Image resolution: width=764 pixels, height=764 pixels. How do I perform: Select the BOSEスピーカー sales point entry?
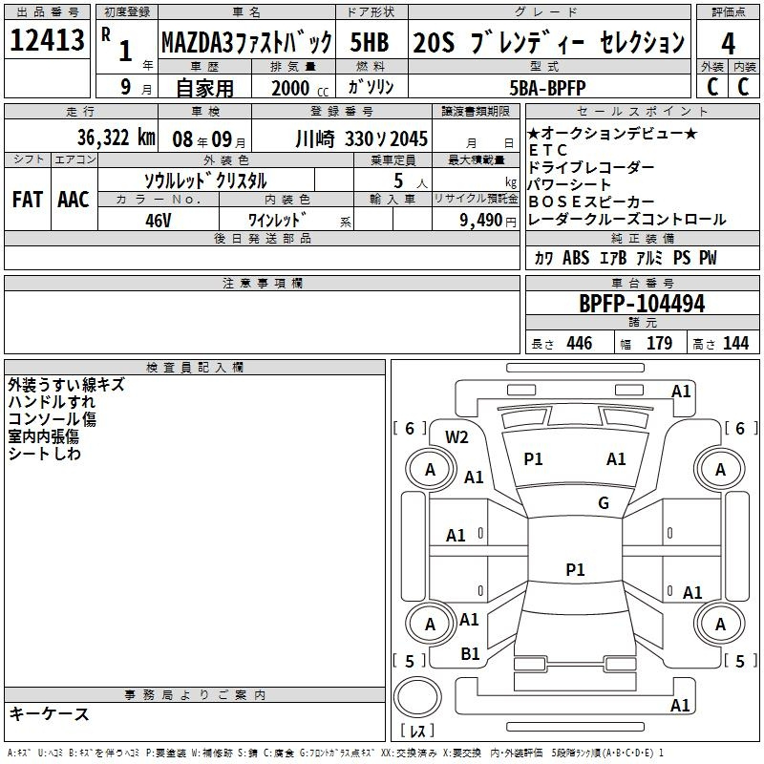coord(590,202)
